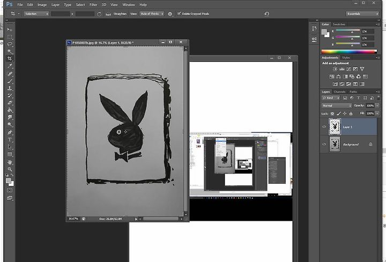Open the Normal blend mode dropdown

(x=336, y=106)
